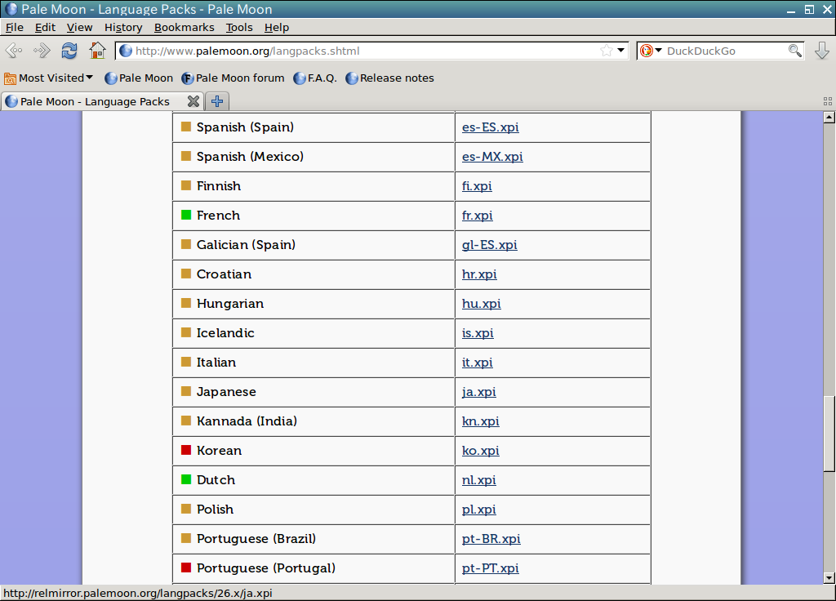Click the DuckDuckGo search engine icon

(x=647, y=51)
